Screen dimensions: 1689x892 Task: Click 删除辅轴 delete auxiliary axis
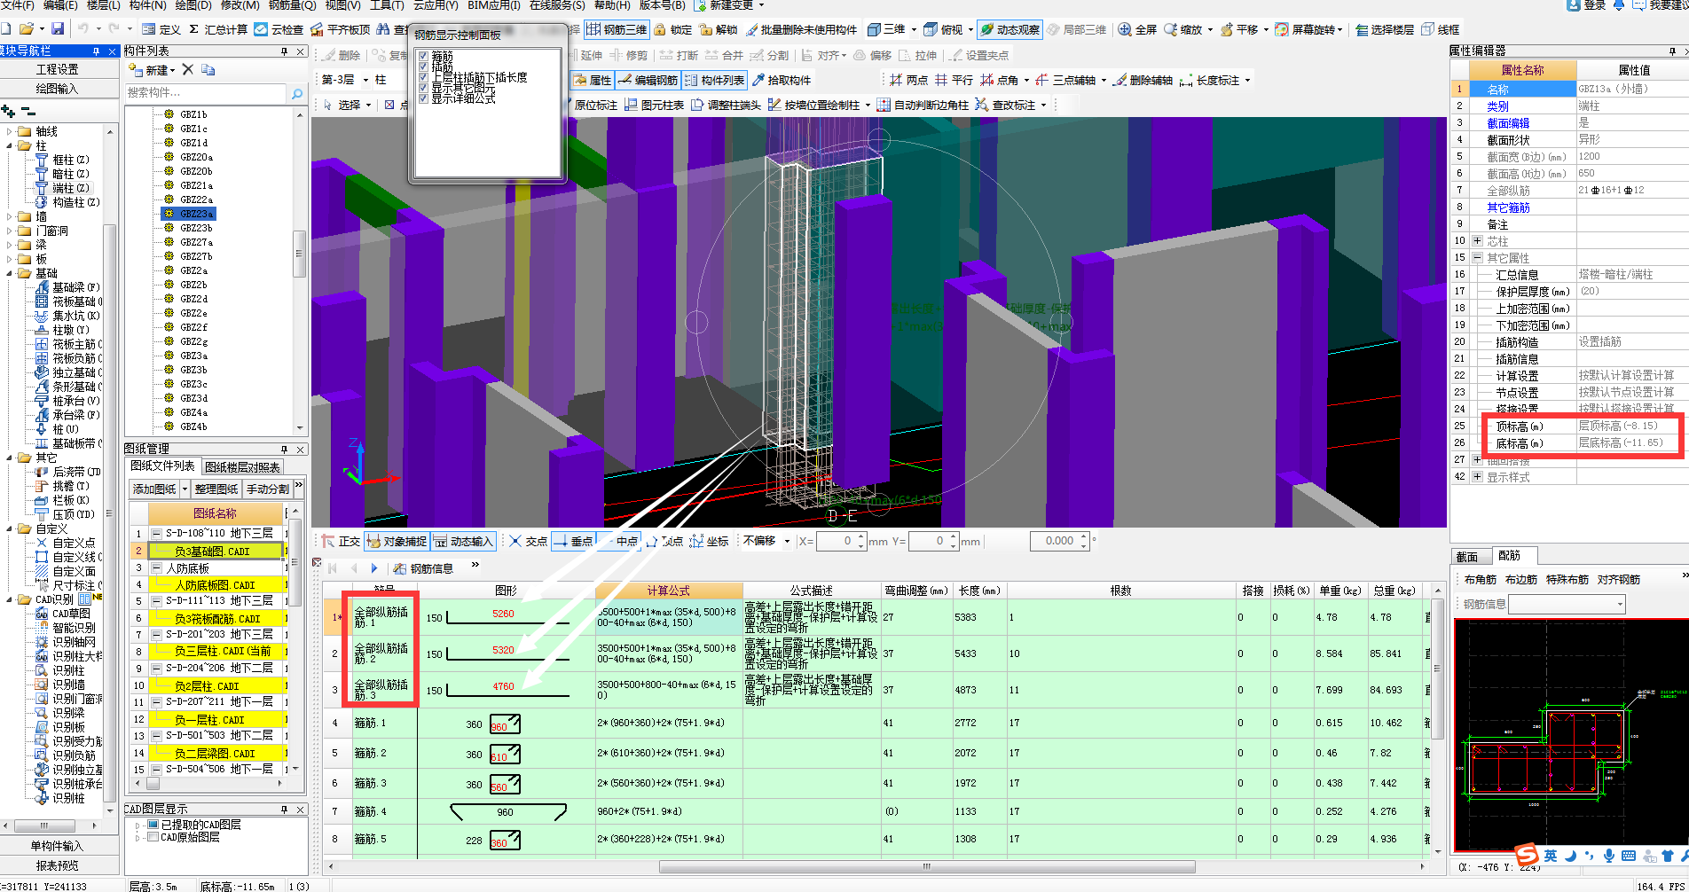click(1143, 80)
